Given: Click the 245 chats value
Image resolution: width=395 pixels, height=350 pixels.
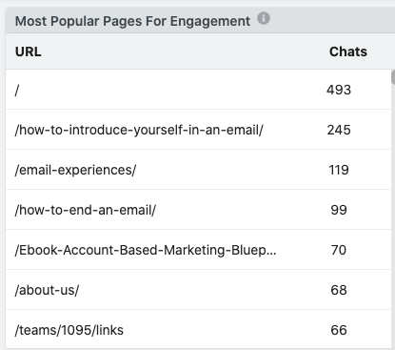Looking at the screenshot, I should pos(339,130).
